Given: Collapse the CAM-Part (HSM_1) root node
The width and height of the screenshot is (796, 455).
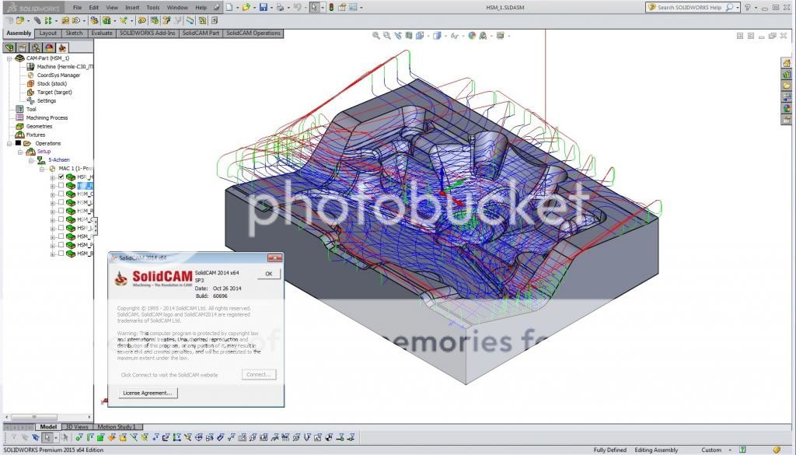Looking at the screenshot, I should (x=9, y=58).
